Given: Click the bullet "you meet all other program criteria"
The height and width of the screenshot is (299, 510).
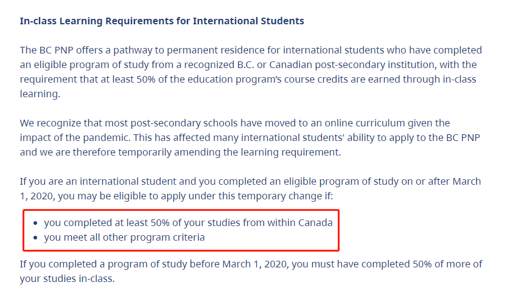Looking at the screenshot, I should tap(124, 238).
